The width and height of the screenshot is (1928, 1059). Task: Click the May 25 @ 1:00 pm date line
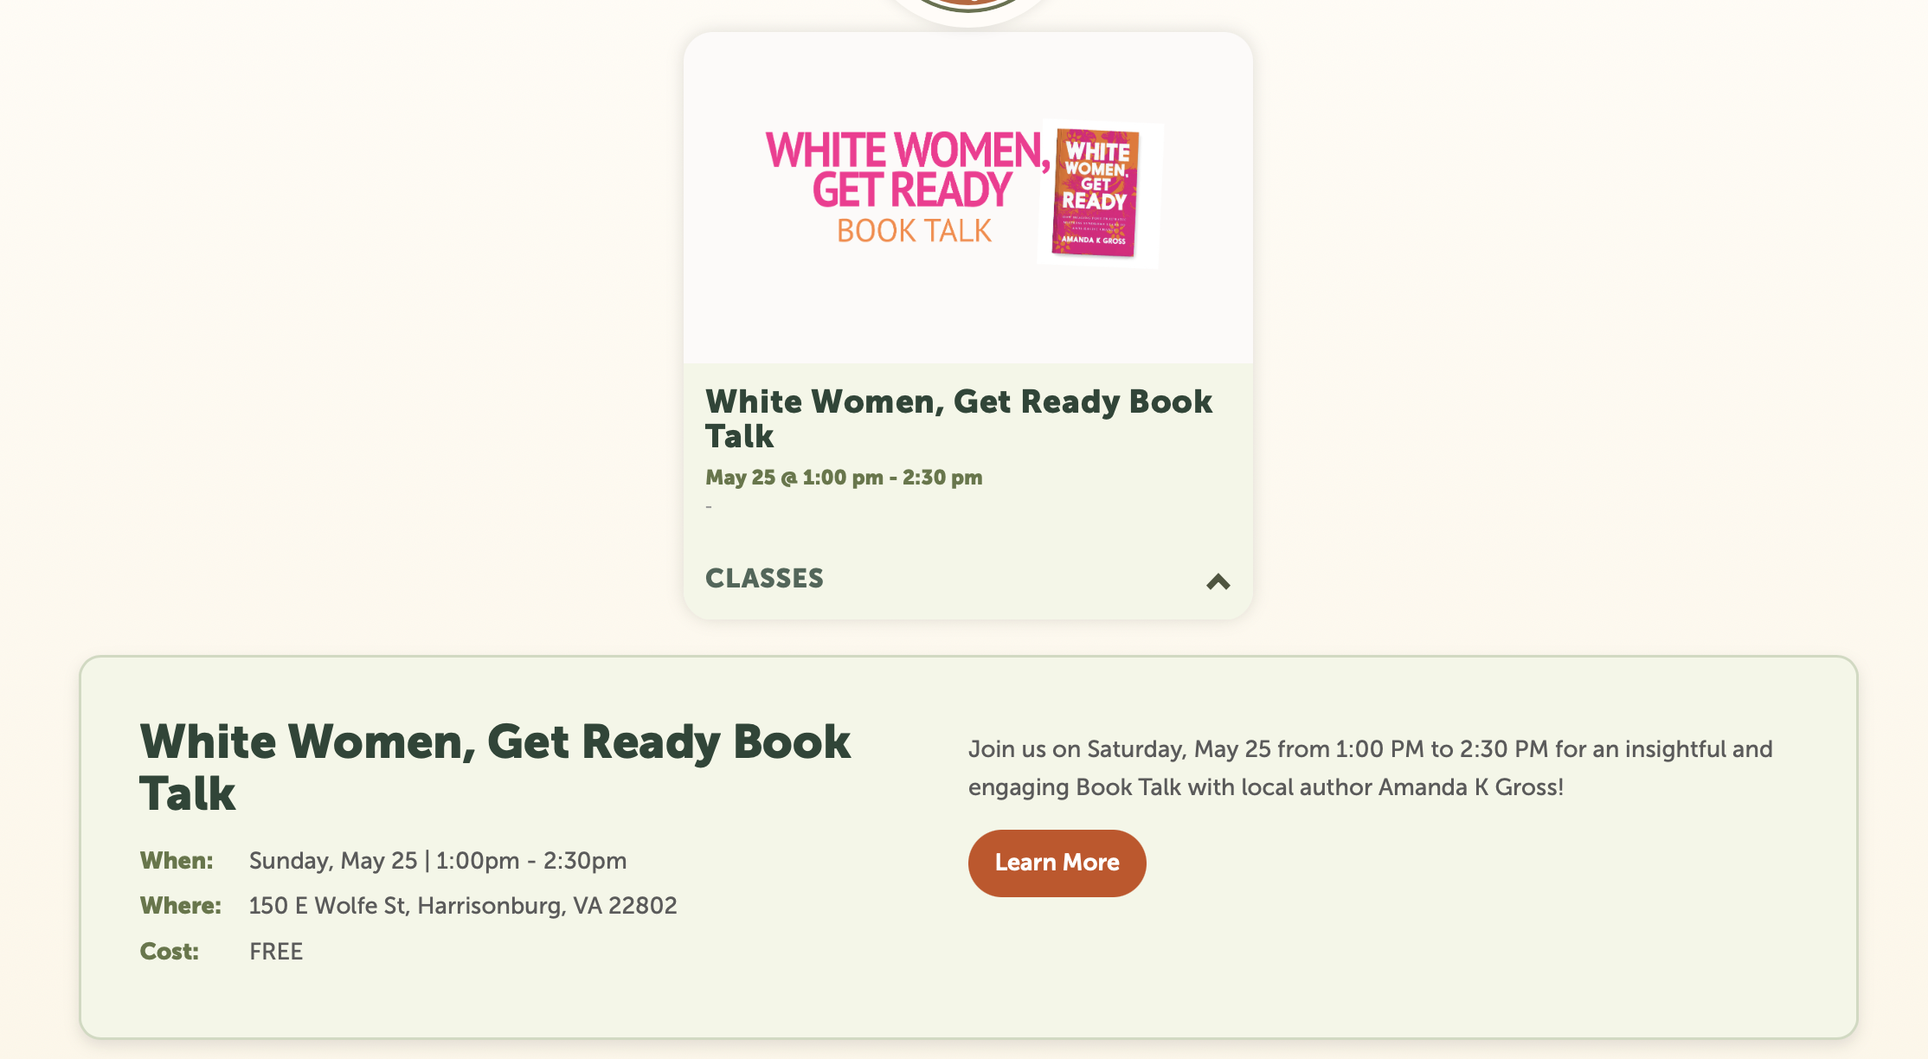tap(844, 478)
